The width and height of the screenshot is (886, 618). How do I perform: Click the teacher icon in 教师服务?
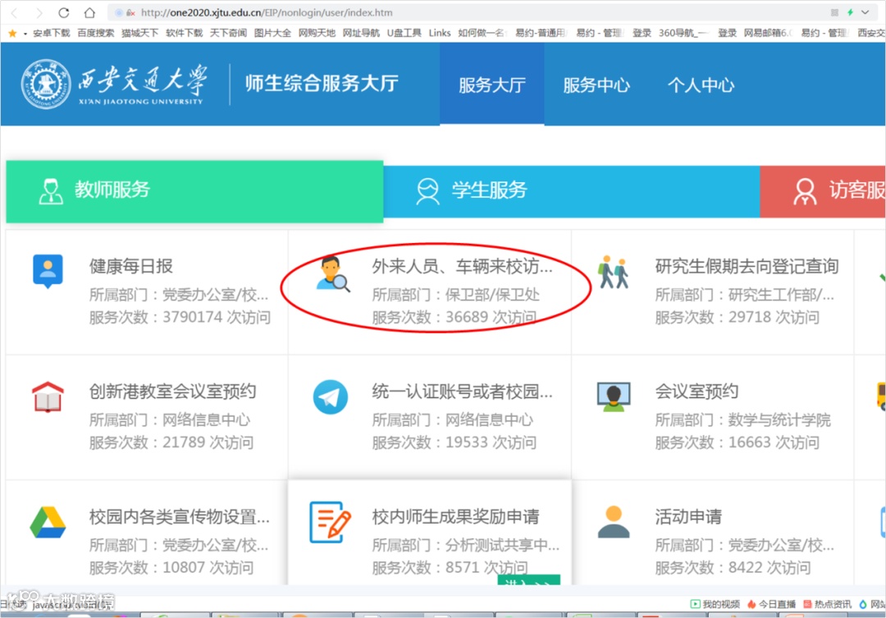[51, 191]
